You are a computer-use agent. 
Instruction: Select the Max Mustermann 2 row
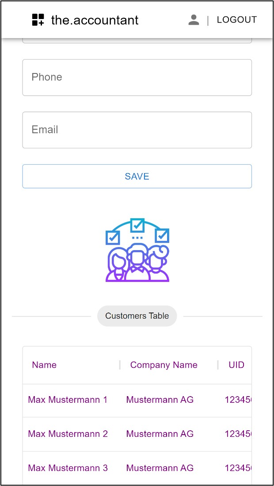pos(137,434)
